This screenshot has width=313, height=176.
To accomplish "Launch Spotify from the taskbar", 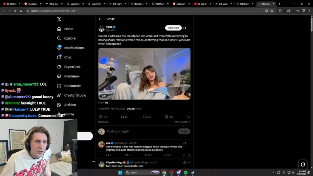I will [185, 172].
